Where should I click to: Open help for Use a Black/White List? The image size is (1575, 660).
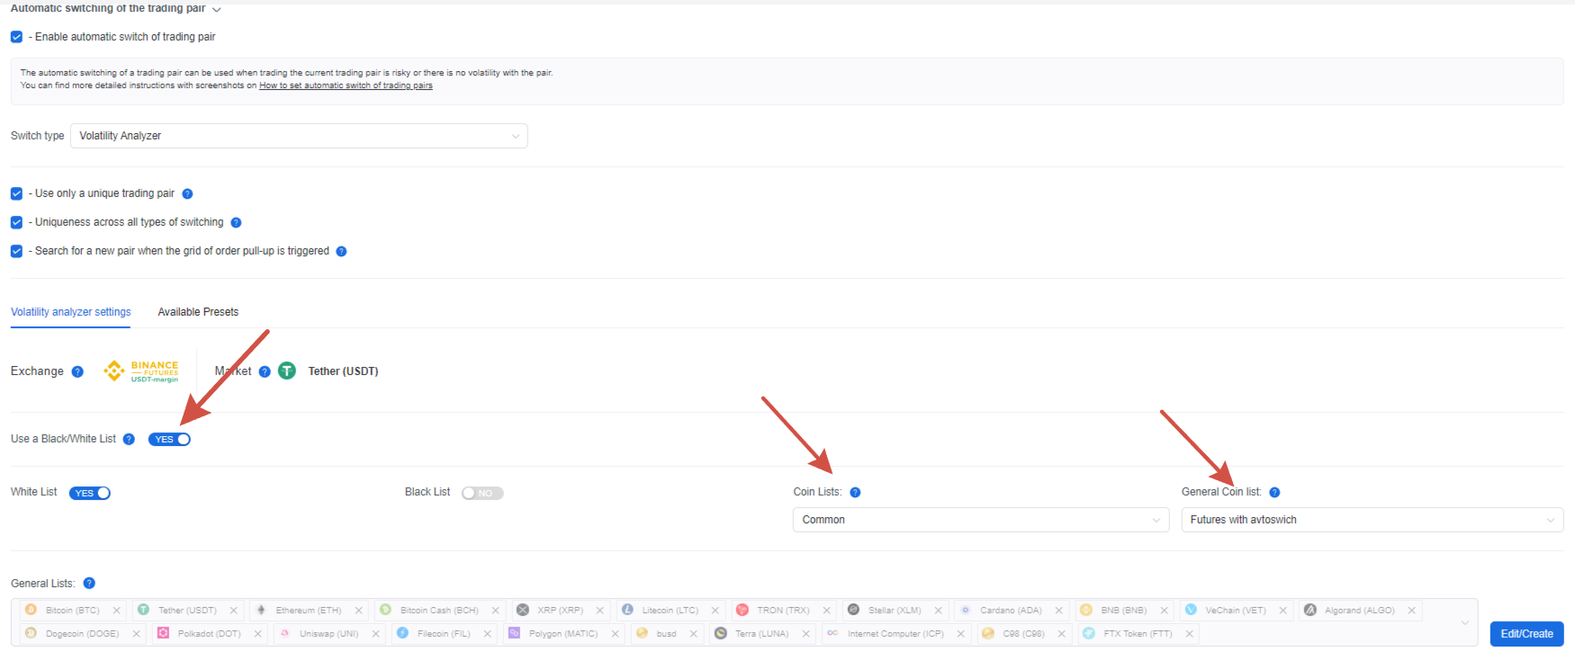click(x=129, y=439)
